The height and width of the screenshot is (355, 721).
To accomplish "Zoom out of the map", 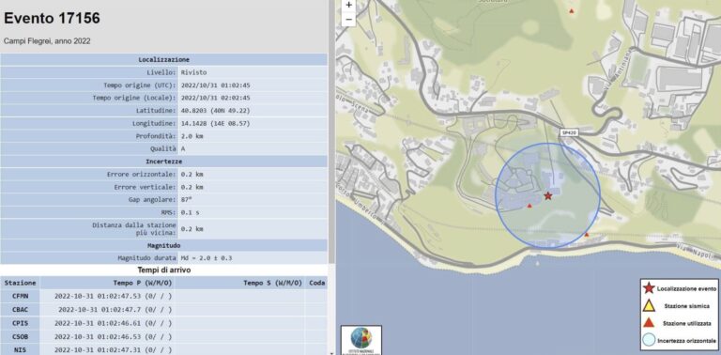I will [x=349, y=20].
